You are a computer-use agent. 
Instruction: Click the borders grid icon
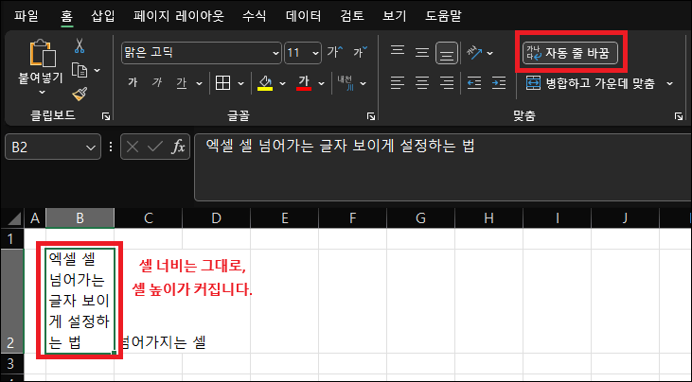pos(222,83)
